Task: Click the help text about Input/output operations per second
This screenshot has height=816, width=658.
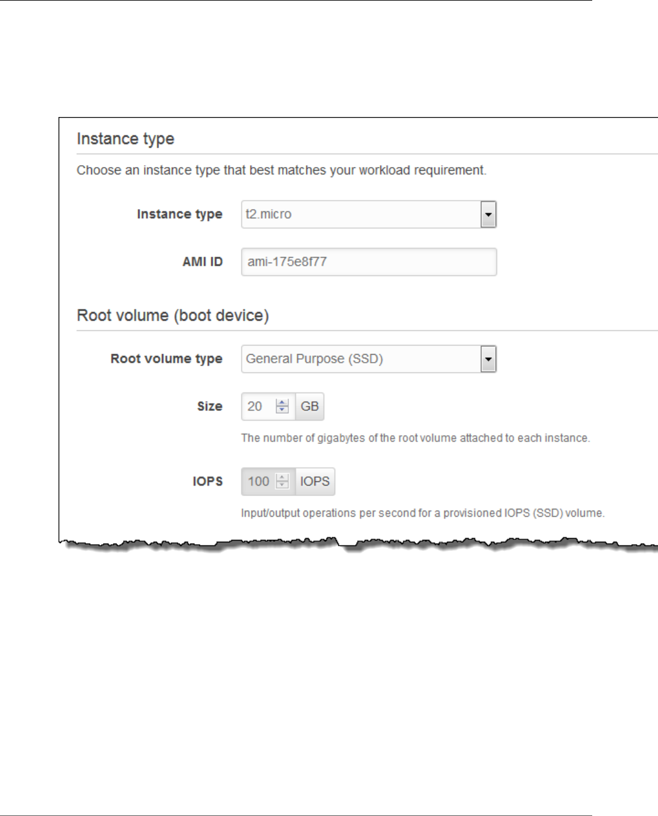Action: (x=423, y=513)
